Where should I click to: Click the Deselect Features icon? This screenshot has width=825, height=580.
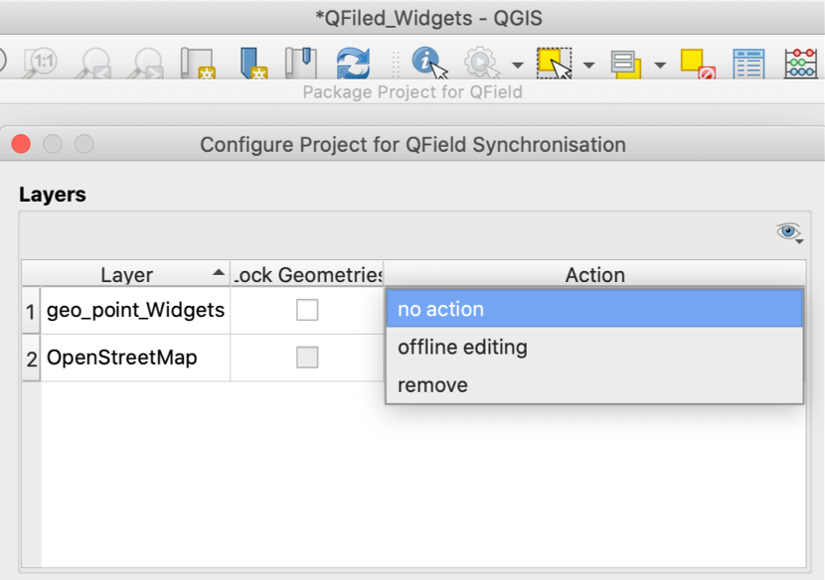[698, 64]
